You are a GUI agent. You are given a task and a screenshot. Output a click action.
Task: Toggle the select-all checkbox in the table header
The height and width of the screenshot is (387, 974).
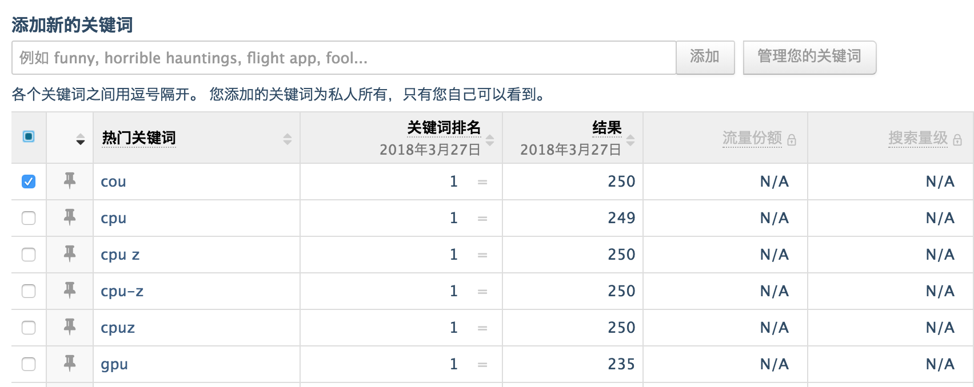28,137
